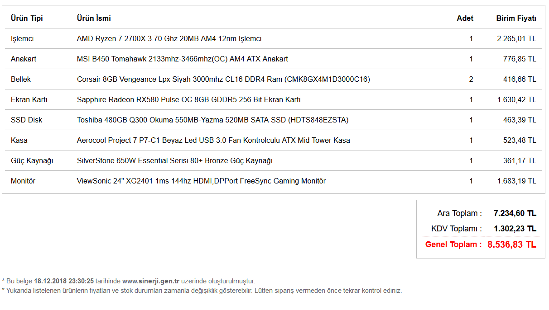Select the AMD Ryzen 7 2700X product name
Screen dimensions: 549x310
tap(169, 39)
